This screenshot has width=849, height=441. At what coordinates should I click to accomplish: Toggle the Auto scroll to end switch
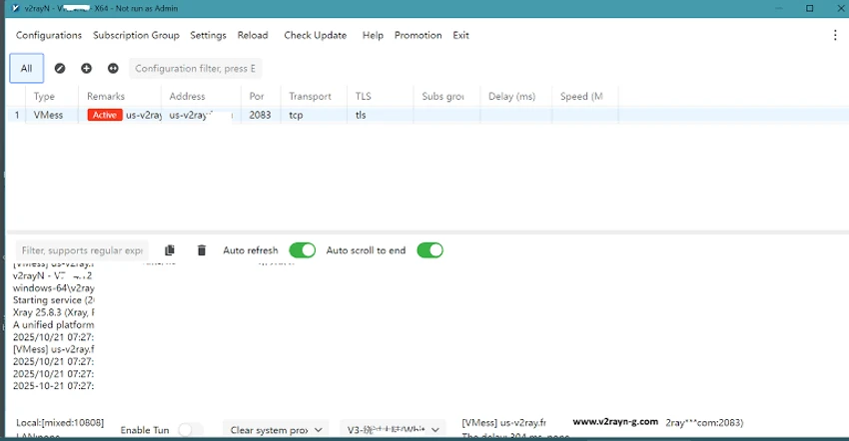point(429,250)
